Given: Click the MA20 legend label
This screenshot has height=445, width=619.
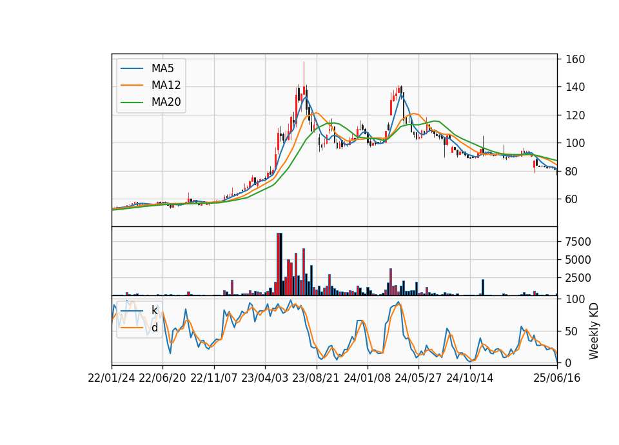Looking at the screenshot, I should coord(166,103).
